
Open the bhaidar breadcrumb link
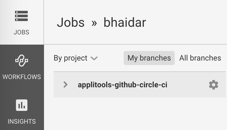point(125,23)
